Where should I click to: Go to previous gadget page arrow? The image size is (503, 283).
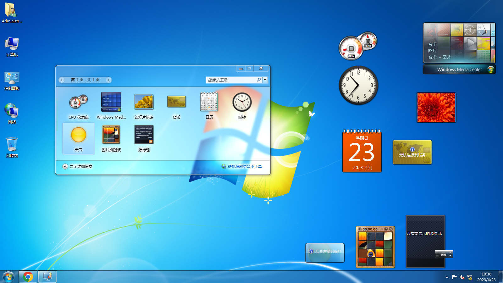(62, 80)
